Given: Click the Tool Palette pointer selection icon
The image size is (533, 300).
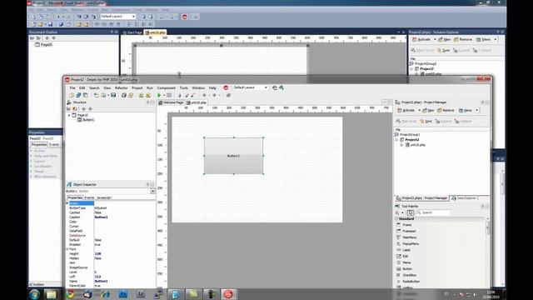Looking at the screenshot, I should click(411, 212).
